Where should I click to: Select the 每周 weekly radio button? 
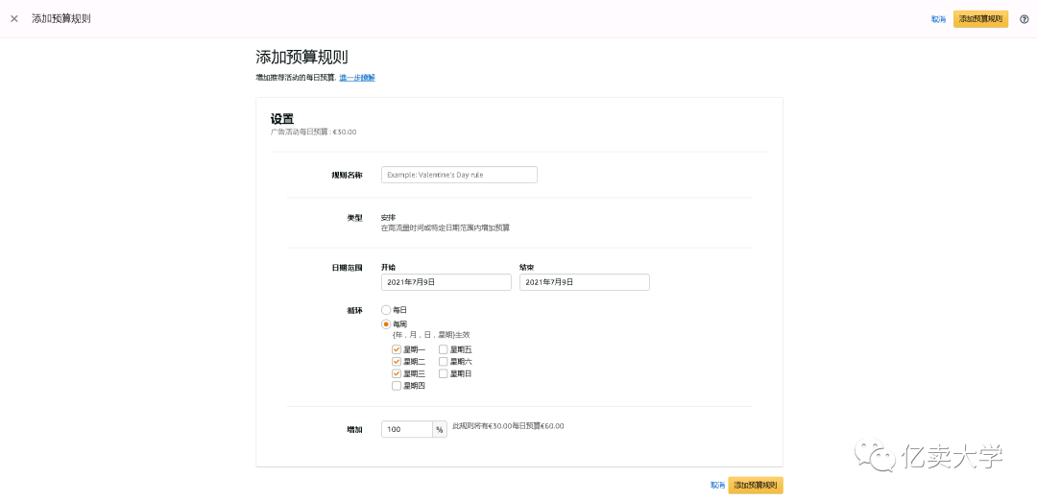pos(386,324)
